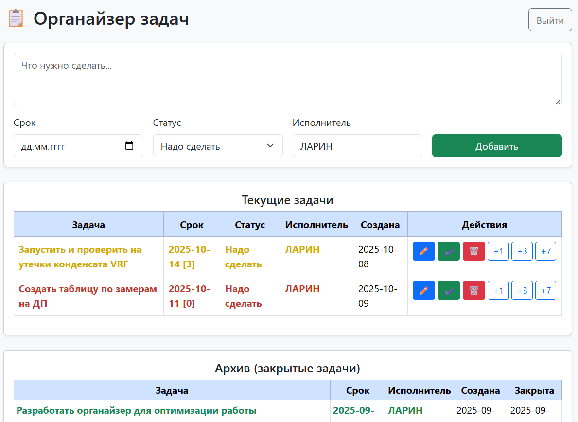Trash the ДП measurements table task
578x422 pixels.
[474, 291]
